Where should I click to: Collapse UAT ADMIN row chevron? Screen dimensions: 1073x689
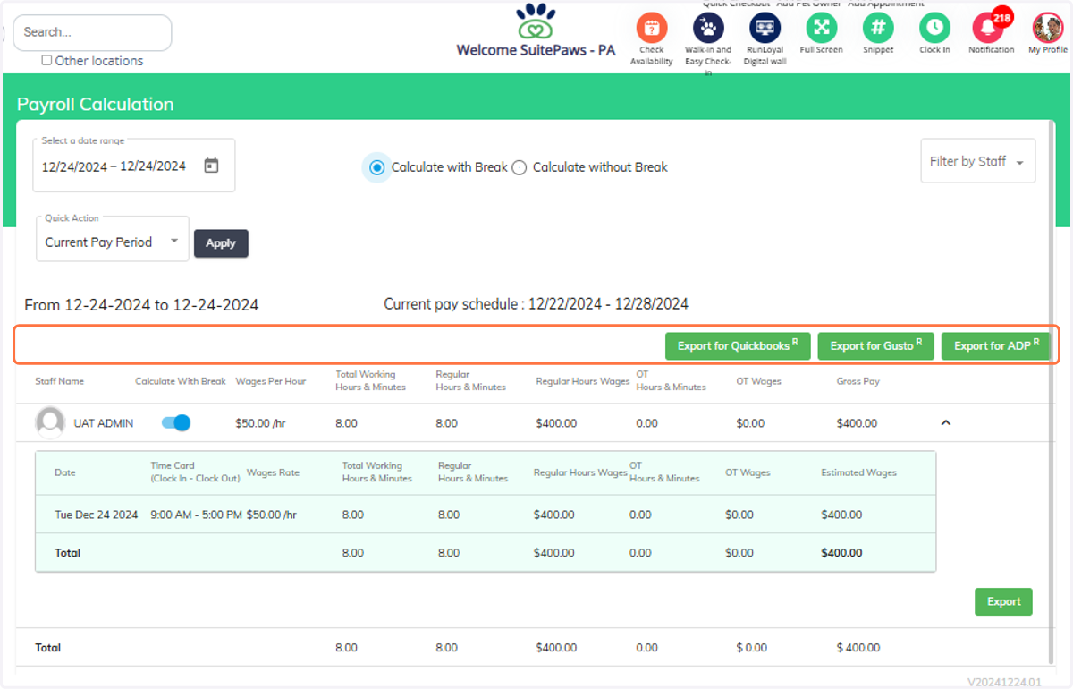[x=946, y=422]
